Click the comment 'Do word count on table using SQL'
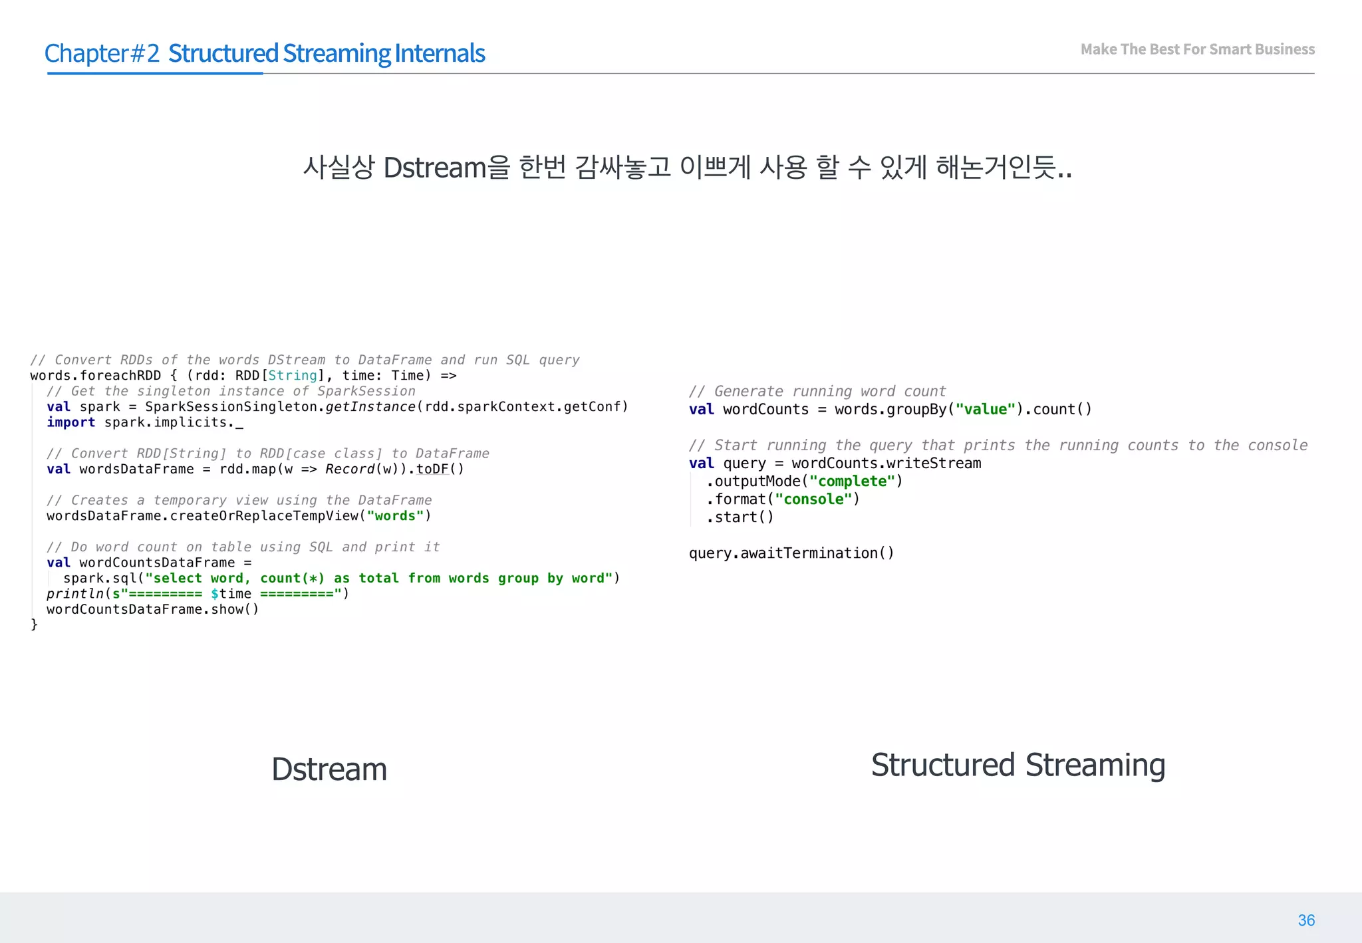The height and width of the screenshot is (943, 1362). 243,547
